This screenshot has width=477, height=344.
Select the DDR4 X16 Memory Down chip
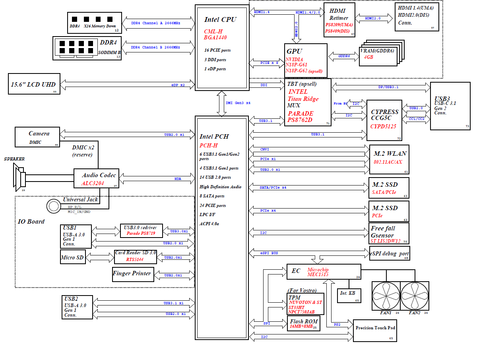pos(94,22)
